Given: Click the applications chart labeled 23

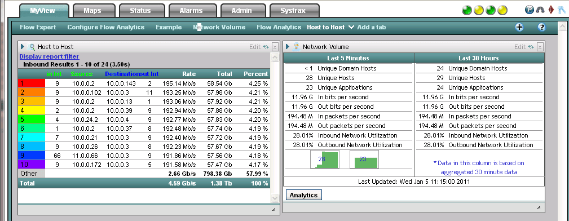Looking at the screenshot, I should [364, 160].
